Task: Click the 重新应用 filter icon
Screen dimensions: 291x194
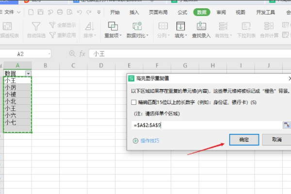Action: 52,35
